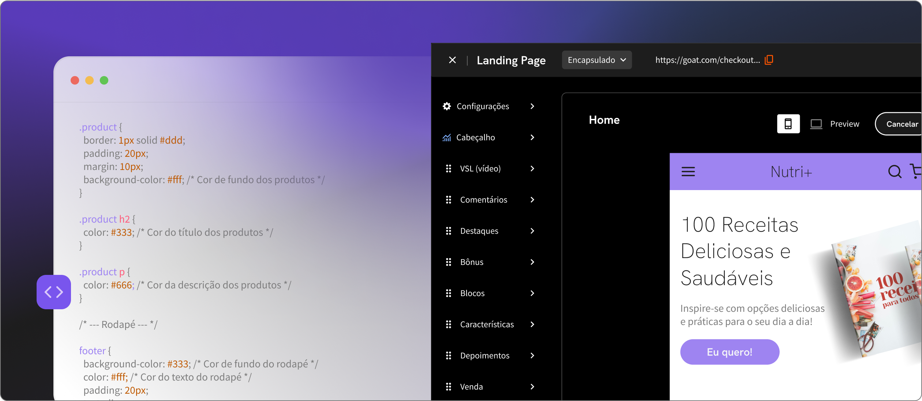Select the Venda section label
The width and height of the screenshot is (922, 401).
coord(471,387)
